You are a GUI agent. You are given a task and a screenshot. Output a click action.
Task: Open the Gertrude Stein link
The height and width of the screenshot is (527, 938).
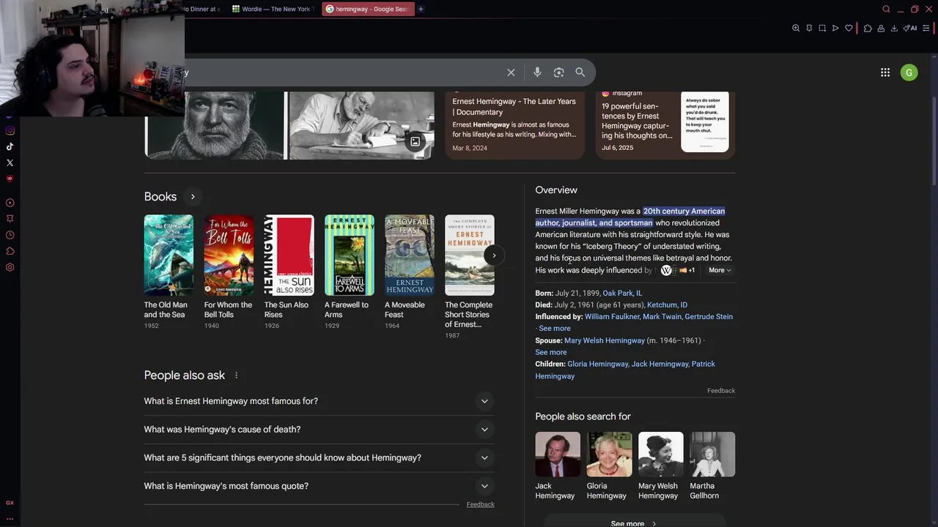pos(709,317)
